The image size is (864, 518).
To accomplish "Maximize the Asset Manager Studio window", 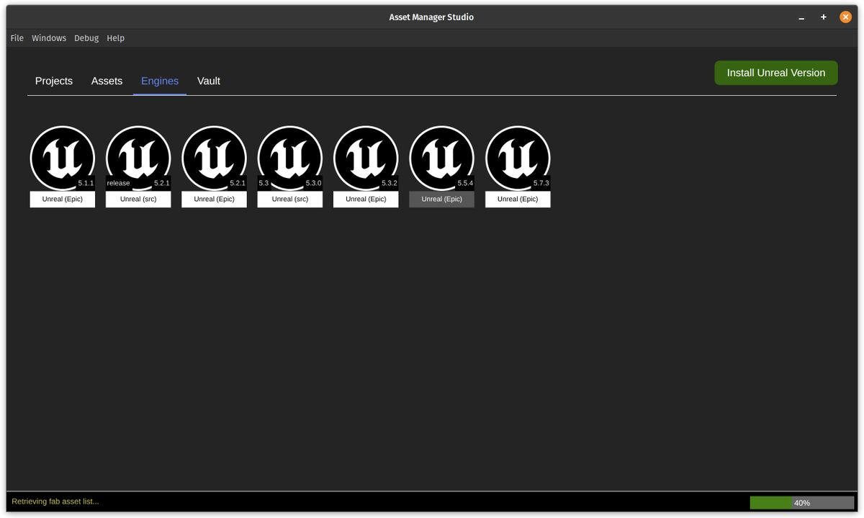I will pos(824,17).
